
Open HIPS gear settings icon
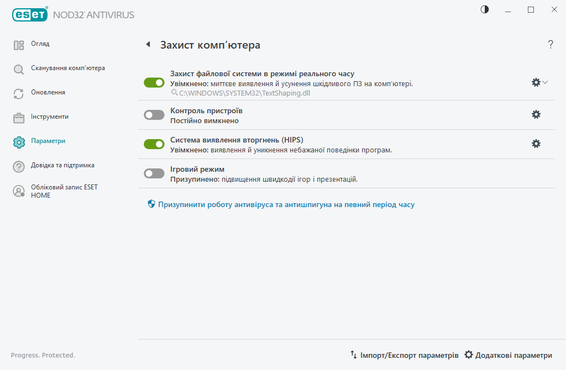pyautogui.click(x=536, y=144)
